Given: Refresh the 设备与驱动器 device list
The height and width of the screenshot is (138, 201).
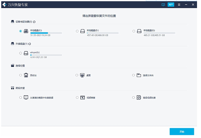Looking at the screenshot, I should pyautogui.click(x=34, y=22).
